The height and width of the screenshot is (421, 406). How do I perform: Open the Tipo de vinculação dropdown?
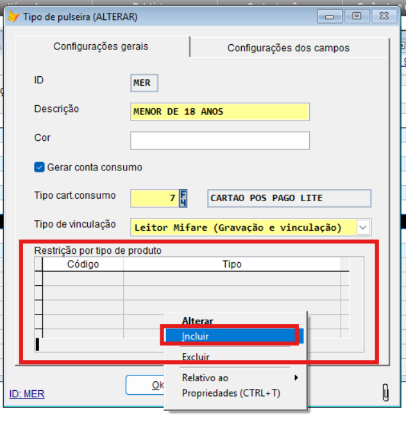click(364, 227)
